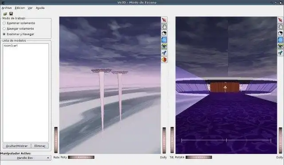Screen dimensions: 284x165
Task: Open a model file with the folder icon
Action: point(5,14)
